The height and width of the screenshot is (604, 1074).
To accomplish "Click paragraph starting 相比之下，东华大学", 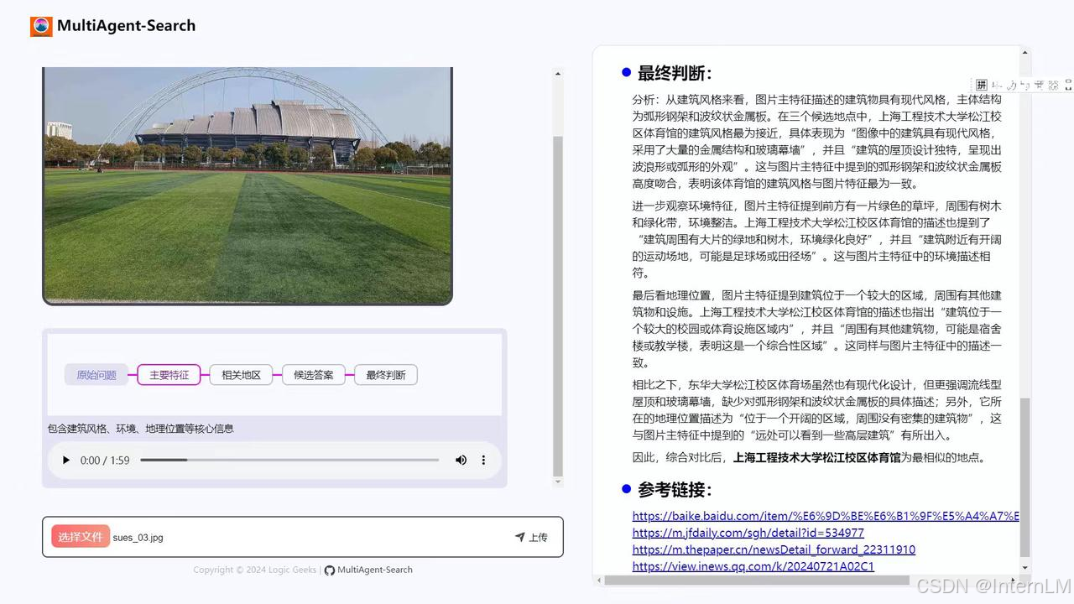I will pyautogui.click(x=817, y=410).
